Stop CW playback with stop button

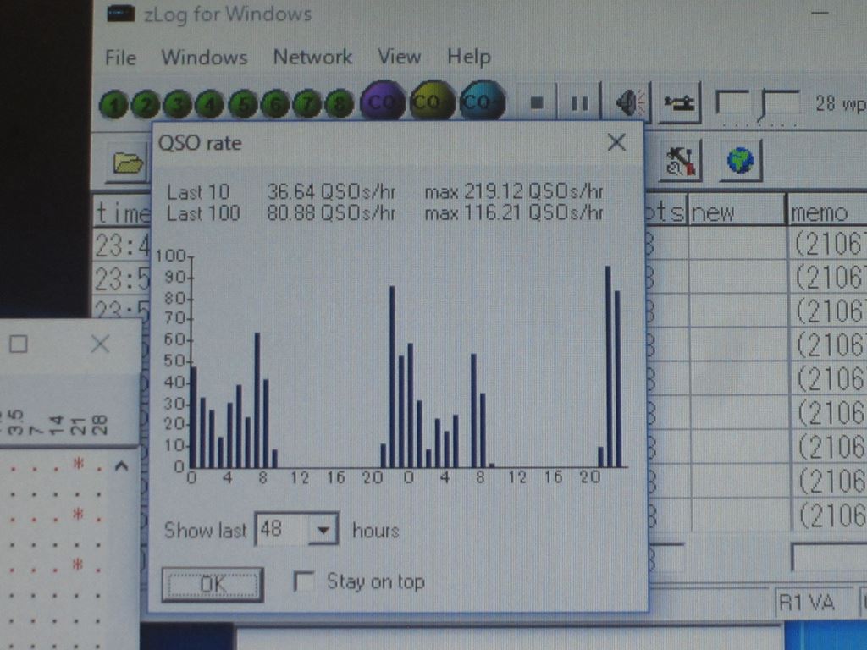coord(536,102)
